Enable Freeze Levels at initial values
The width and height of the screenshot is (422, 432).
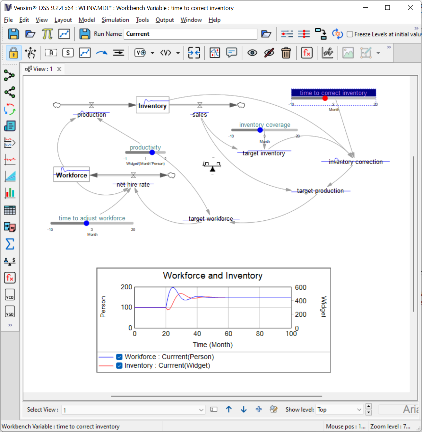[x=350, y=34]
